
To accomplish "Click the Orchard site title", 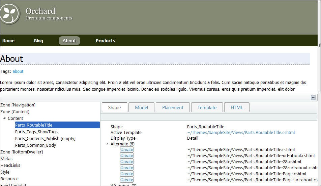I will click(40, 11).
